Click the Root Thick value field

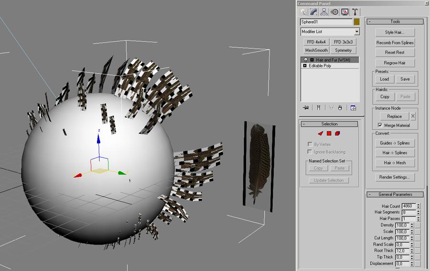[x=402, y=251]
